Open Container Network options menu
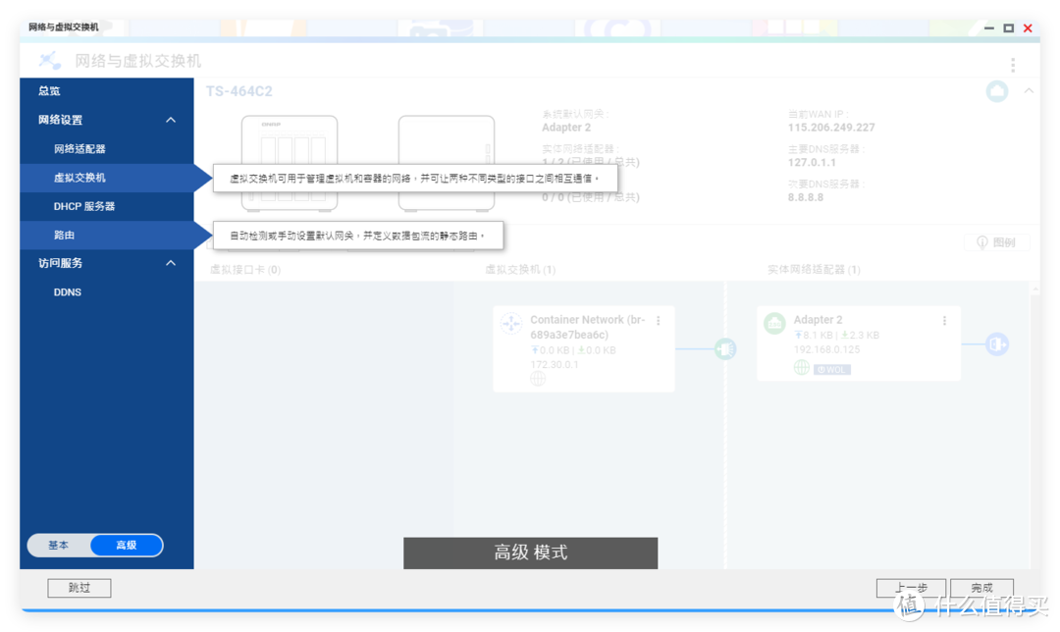Image resolution: width=1060 pixels, height=632 pixels. [659, 320]
